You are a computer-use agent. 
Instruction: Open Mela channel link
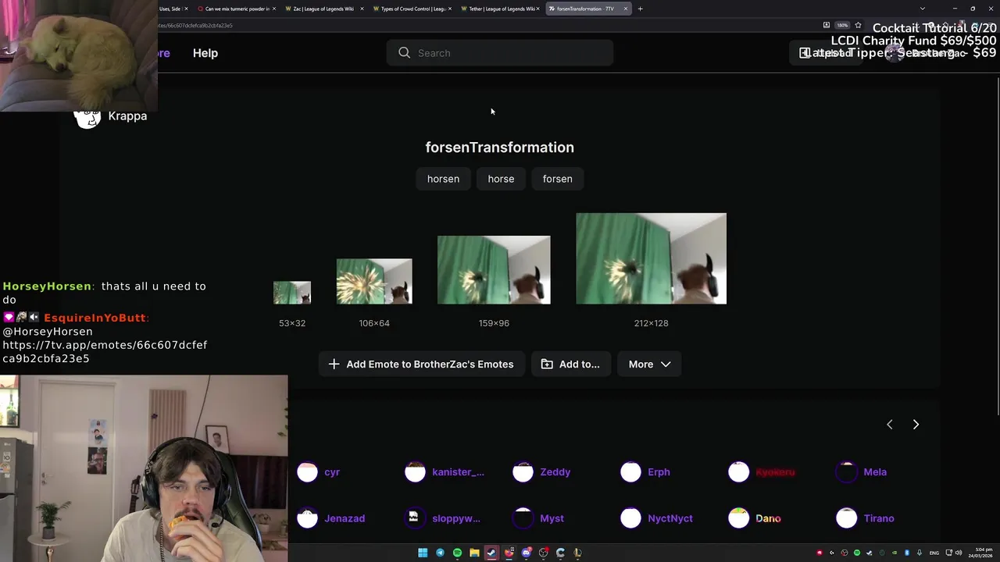(x=875, y=471)
